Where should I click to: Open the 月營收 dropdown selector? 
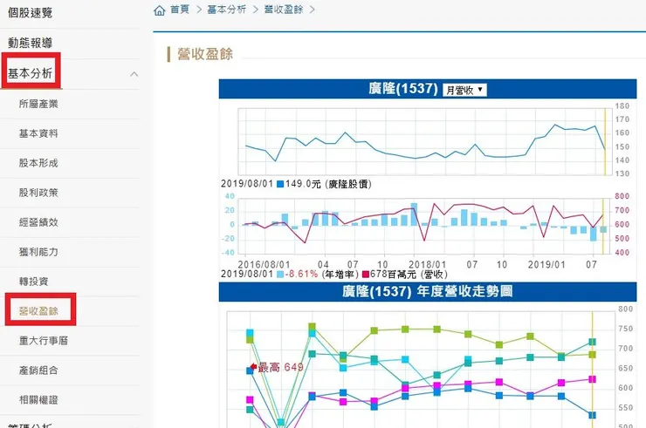point(464,90)
